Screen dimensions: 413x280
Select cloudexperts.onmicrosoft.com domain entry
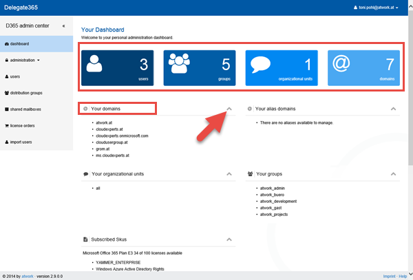[122, 136]
